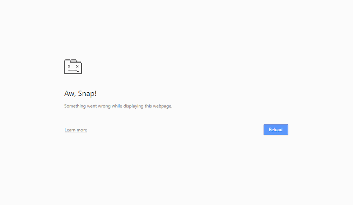Click the left X eye of sad face
This screenshot has width=353, height=205.
69,66
